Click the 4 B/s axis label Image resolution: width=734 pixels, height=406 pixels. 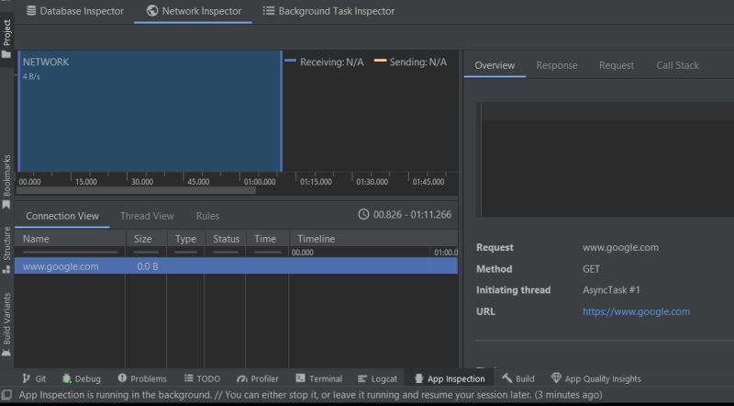pos(31,76)
